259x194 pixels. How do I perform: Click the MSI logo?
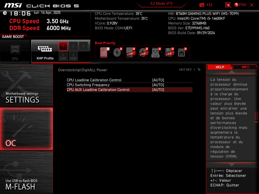(x=13, y=5)
